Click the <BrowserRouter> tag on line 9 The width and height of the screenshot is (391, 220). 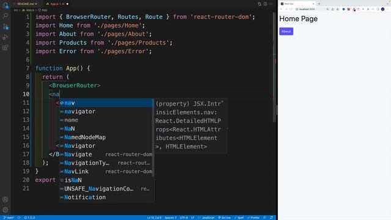pyautogui.click(x=75, y=86)
